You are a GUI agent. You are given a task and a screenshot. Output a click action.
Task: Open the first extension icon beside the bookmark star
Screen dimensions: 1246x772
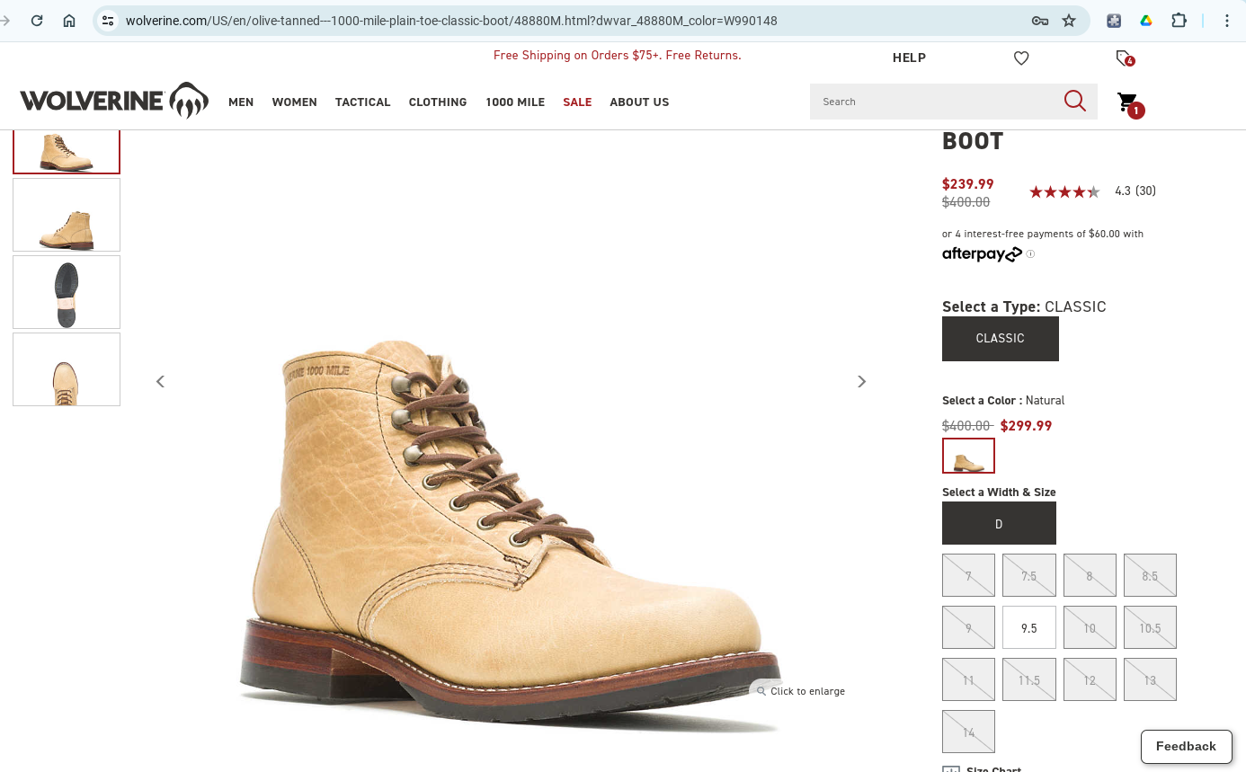(1114, 20)
